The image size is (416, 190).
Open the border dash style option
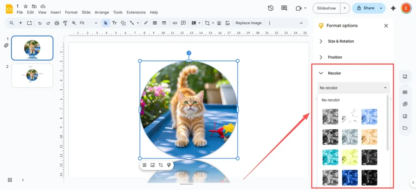point(164,23)
